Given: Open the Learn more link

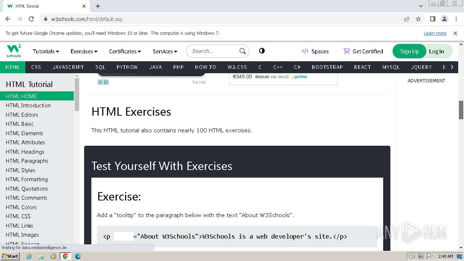Looking at the screenshot, I should [435, 33].
